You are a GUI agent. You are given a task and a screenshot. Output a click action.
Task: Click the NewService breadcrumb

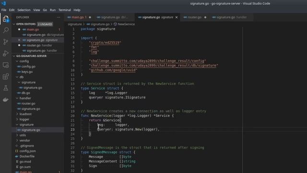(126, 24)
